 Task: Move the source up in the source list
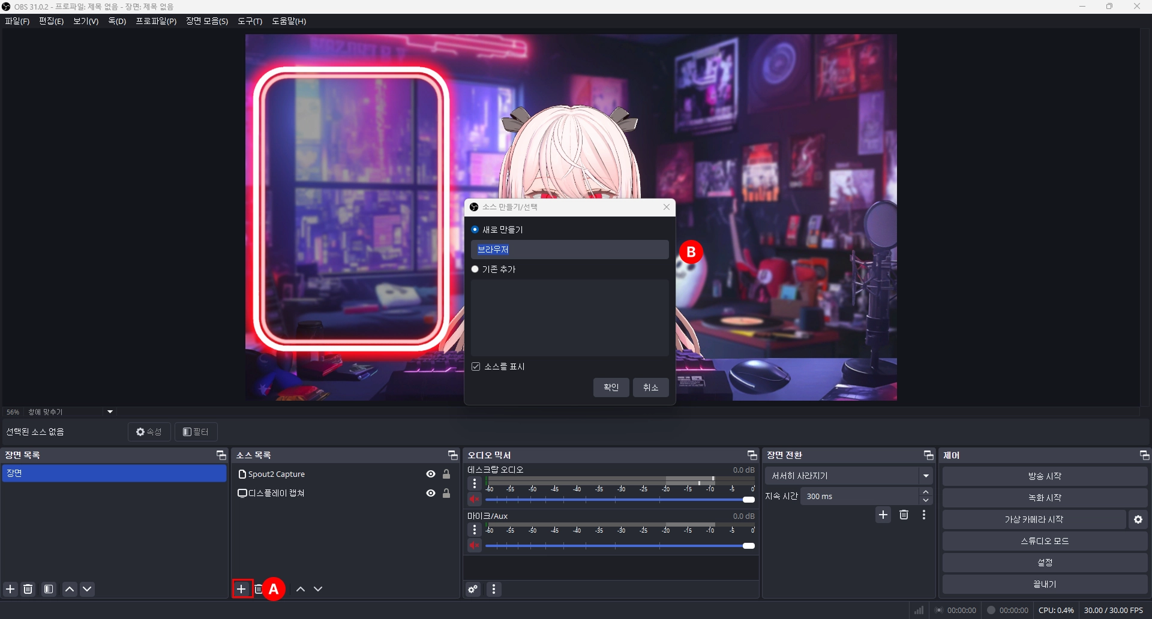pos(301,589)
